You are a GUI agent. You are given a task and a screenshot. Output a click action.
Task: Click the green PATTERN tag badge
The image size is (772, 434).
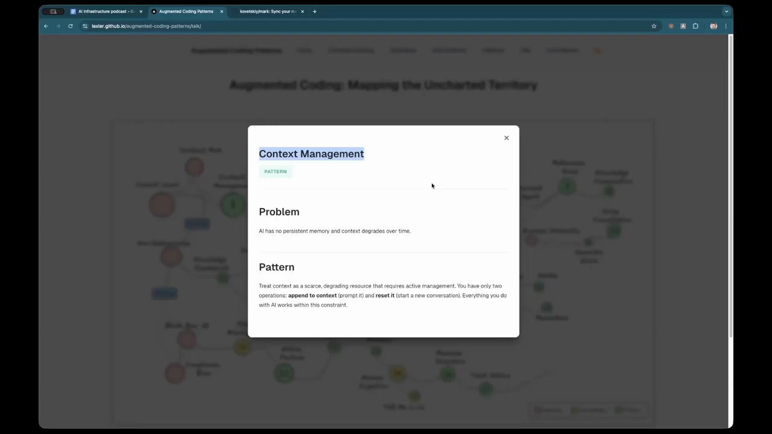coord(276,172)
